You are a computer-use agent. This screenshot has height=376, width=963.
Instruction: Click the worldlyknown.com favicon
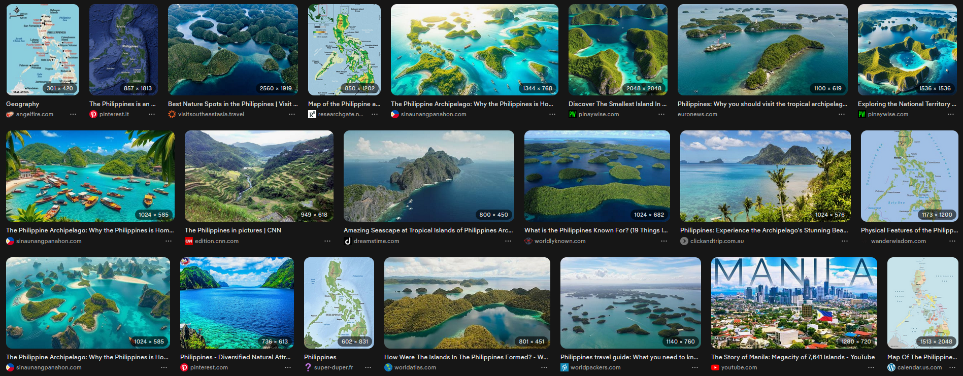pos(528,242)
